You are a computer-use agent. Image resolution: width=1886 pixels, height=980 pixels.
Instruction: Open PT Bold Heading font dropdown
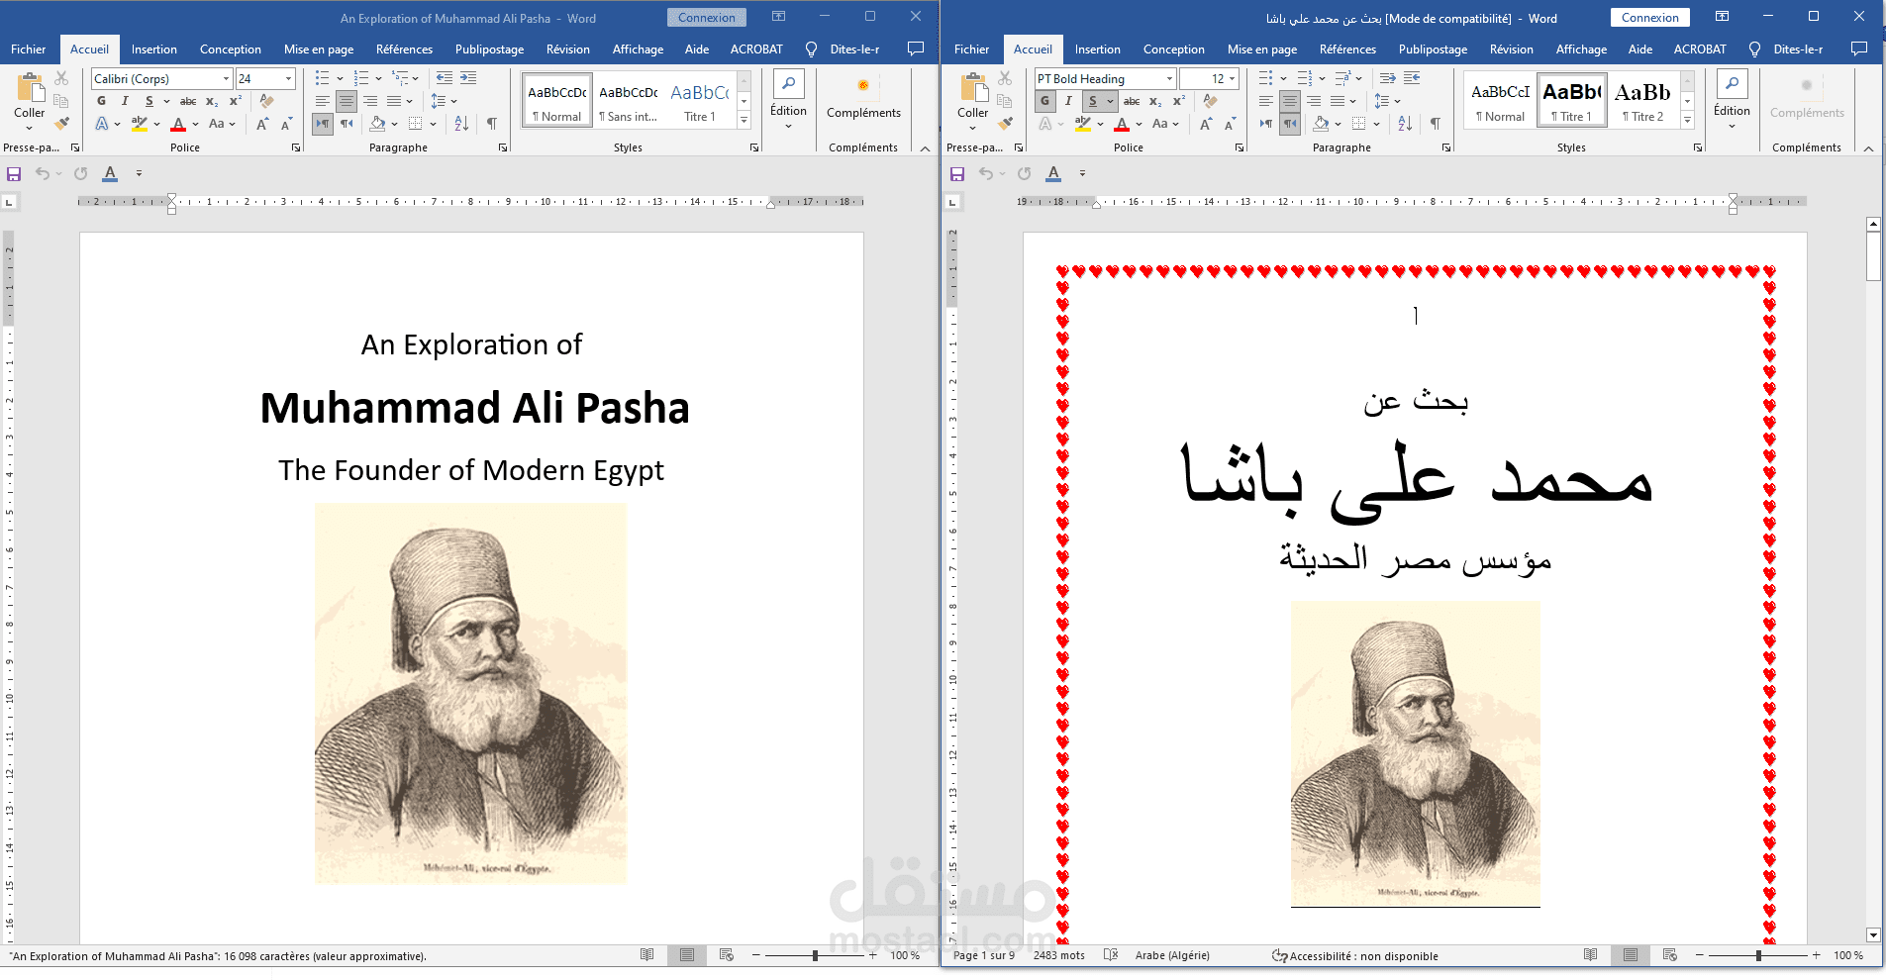(x=1170, y=78)
